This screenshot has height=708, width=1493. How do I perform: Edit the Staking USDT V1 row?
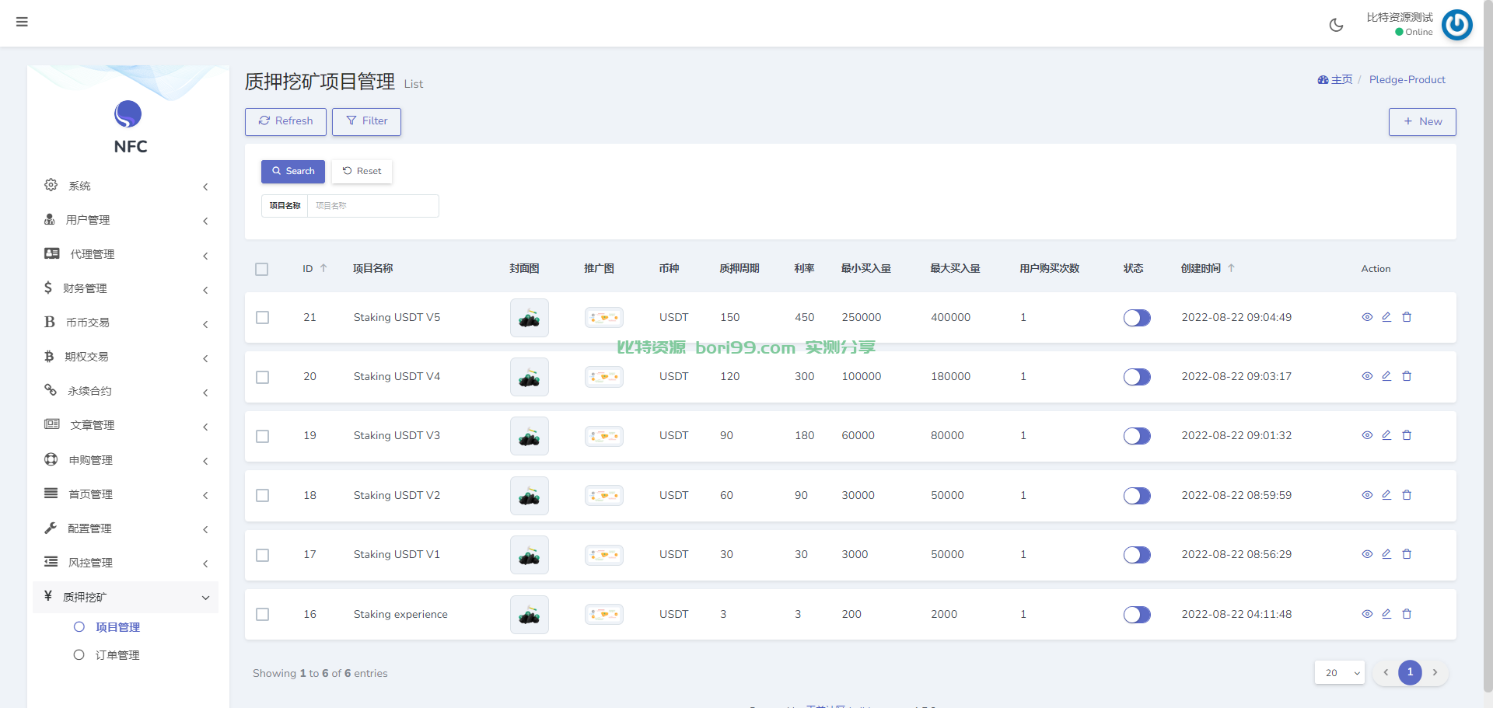tap(1386, 554)
